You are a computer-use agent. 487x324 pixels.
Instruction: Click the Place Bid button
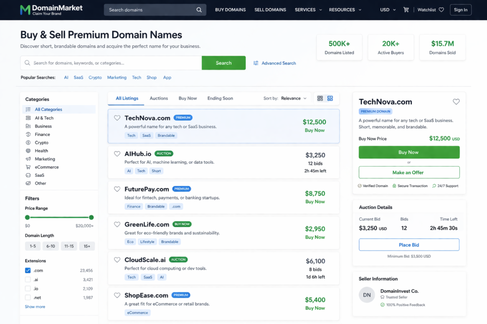409,245
